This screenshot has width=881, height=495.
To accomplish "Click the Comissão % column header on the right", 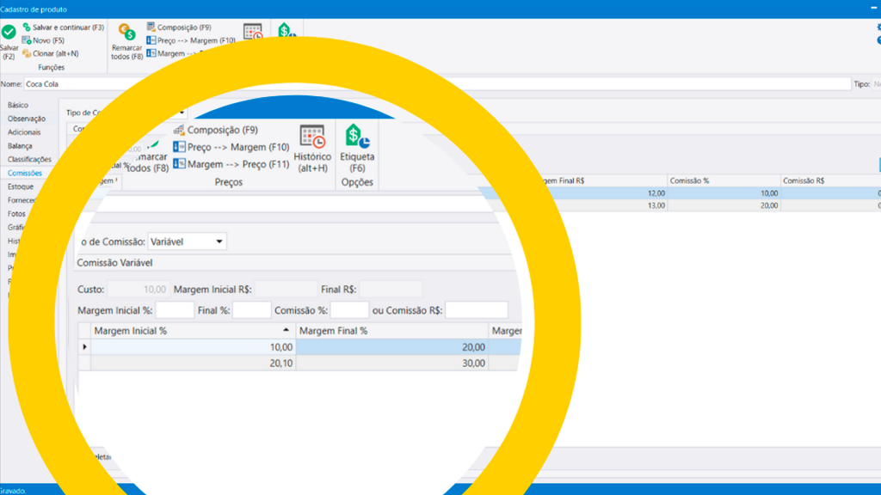I will 723,180.
